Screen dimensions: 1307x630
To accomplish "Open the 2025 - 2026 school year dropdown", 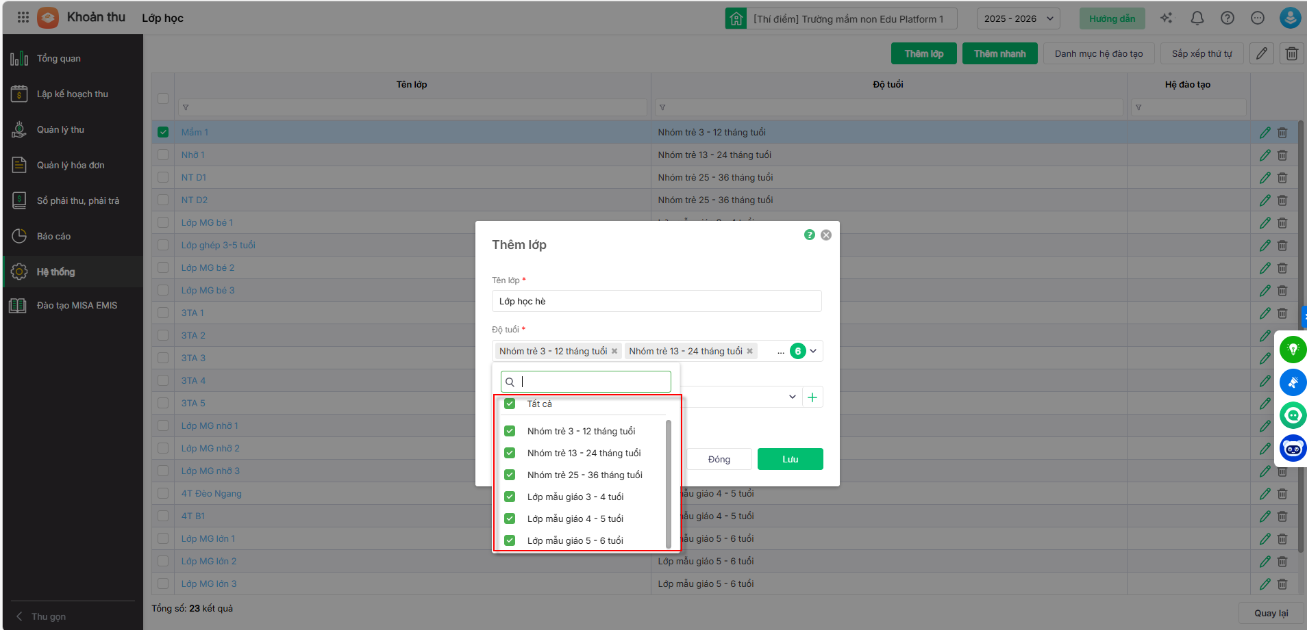I will [1019, 18].
